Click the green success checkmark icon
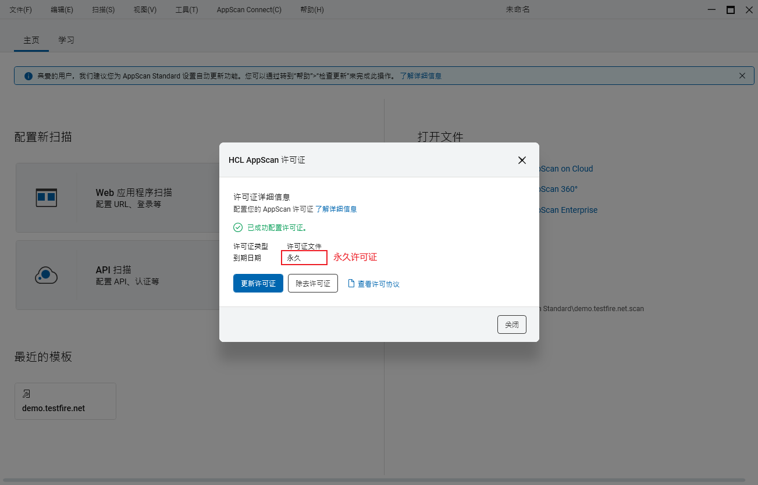 tap(238, 227)
